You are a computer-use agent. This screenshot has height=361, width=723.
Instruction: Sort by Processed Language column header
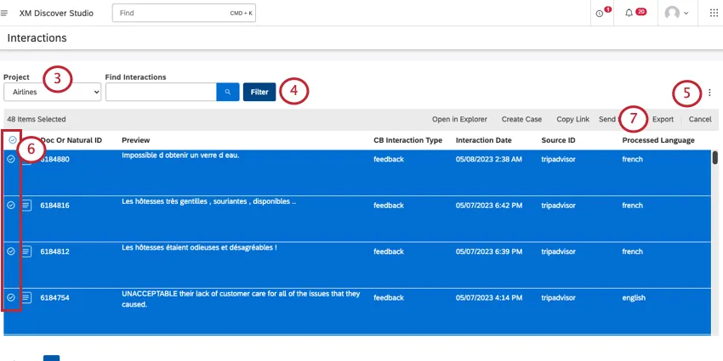[x=658, y=140]
